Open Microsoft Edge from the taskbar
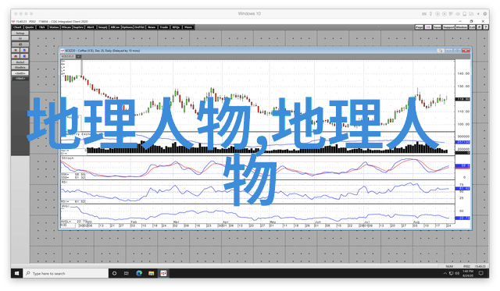Image resolution: width=500 pixels, height=291 pixels. click(x=139, y=273)
